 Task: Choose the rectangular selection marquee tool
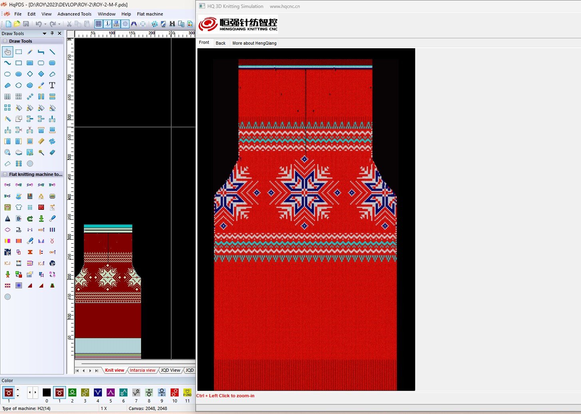(x=19, y=52)
